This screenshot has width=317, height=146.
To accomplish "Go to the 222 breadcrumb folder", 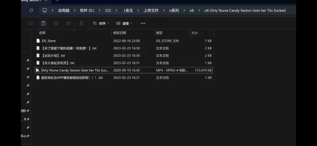I will tap(108, 11).
